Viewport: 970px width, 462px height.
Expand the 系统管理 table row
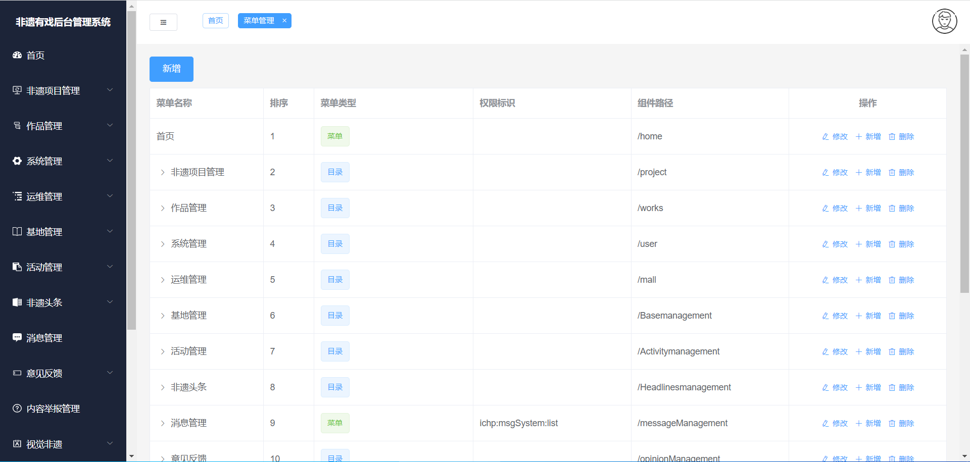click(x=163, y=244)
